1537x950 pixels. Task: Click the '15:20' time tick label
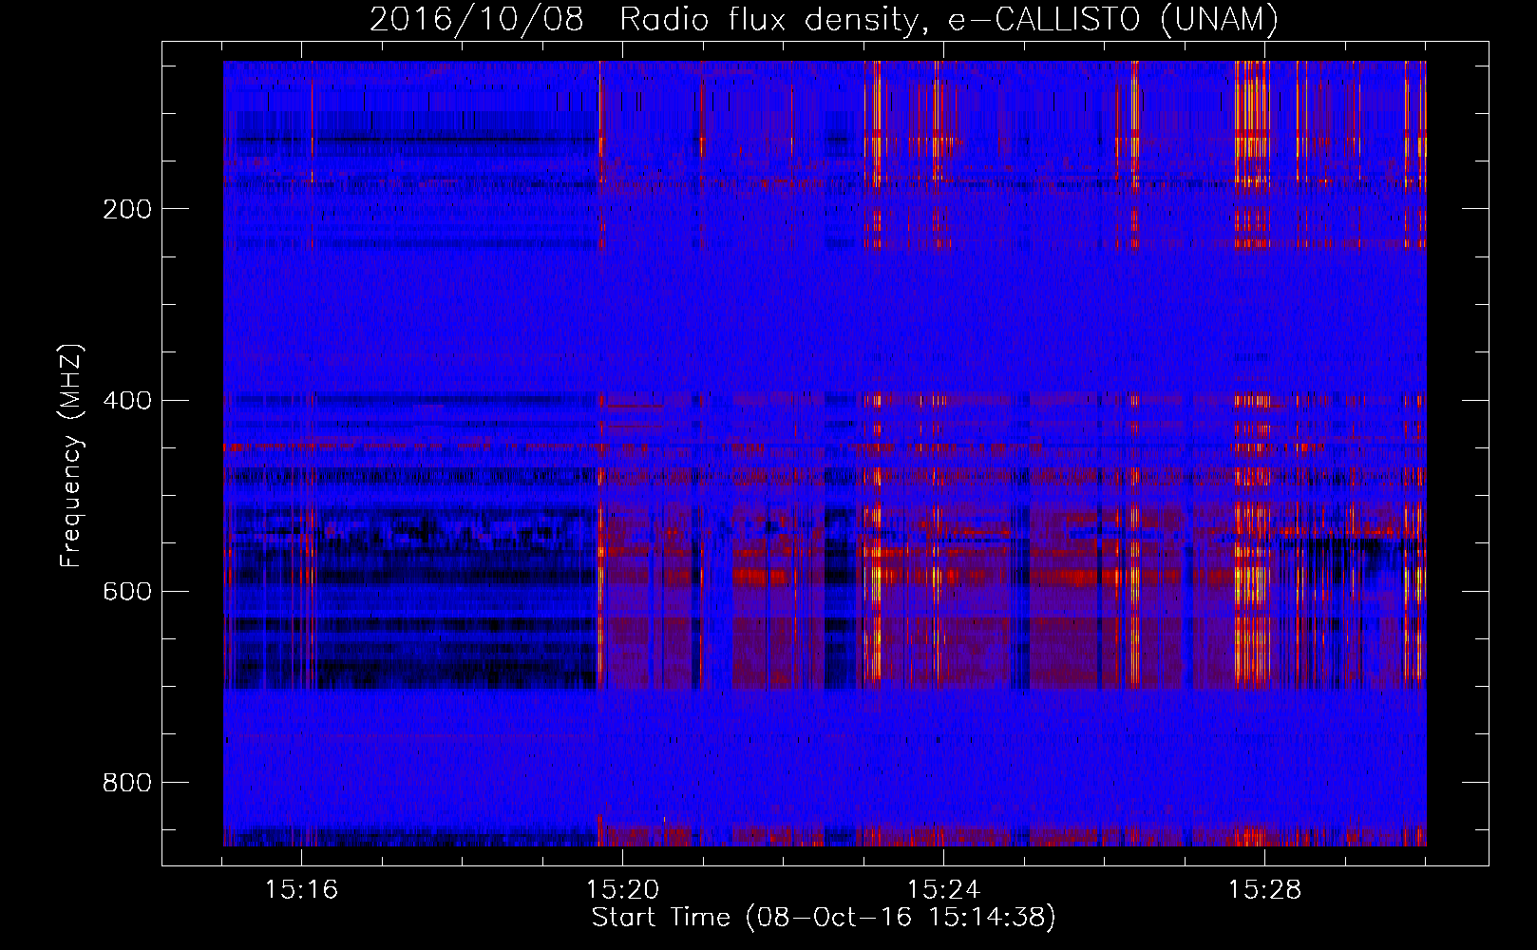point(622,890)
